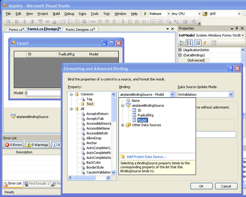Open the txtModel object selector dropdown
Screen dimensions: 246x197
tap(243, 35)
